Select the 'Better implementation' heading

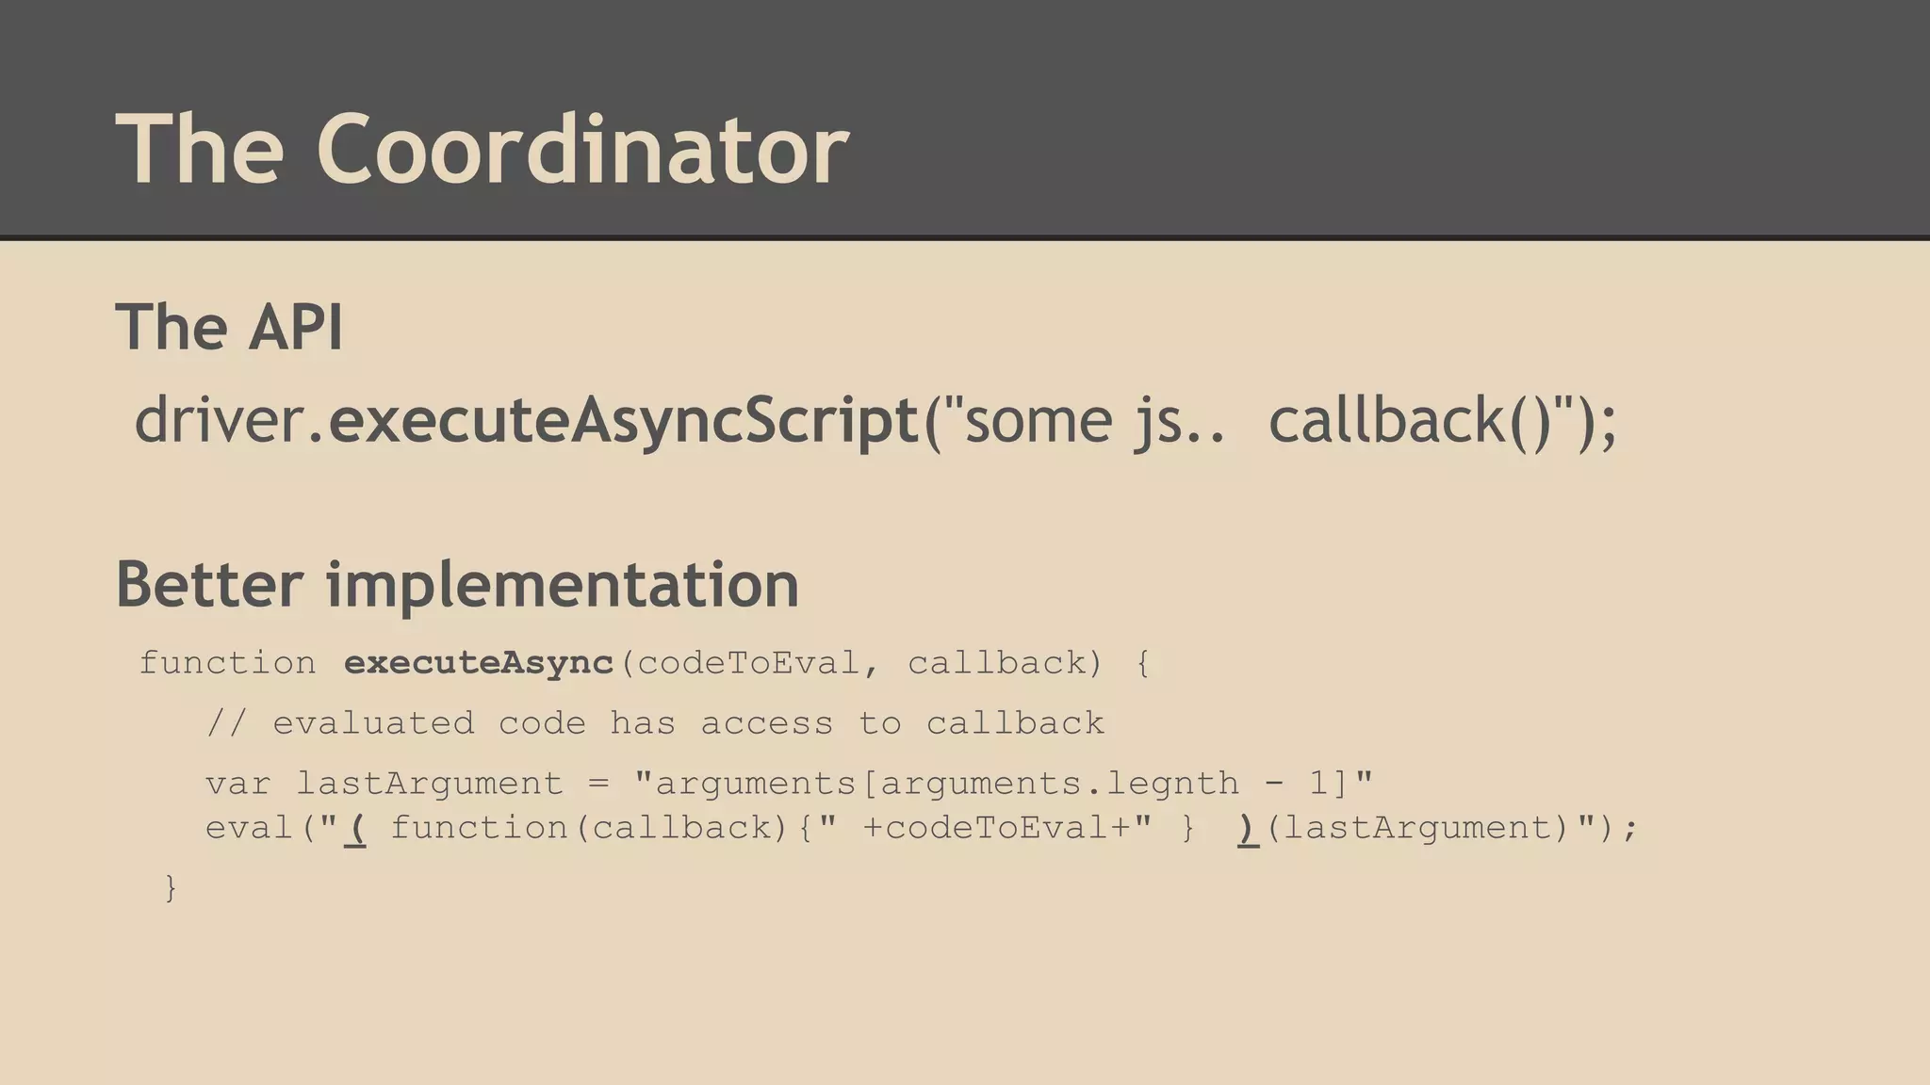(457, 584)
